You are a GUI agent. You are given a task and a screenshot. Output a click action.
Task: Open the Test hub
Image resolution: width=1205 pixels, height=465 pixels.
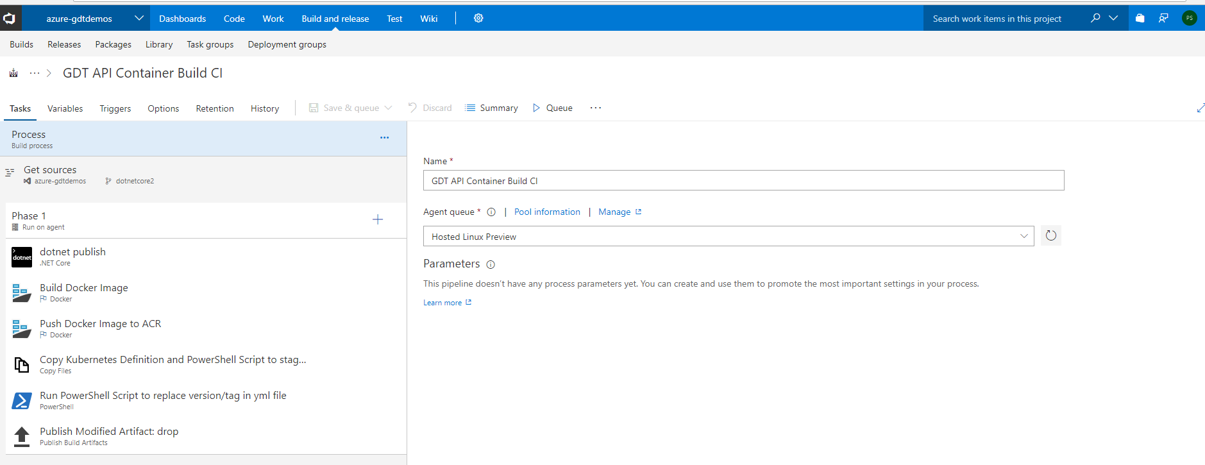394,19
